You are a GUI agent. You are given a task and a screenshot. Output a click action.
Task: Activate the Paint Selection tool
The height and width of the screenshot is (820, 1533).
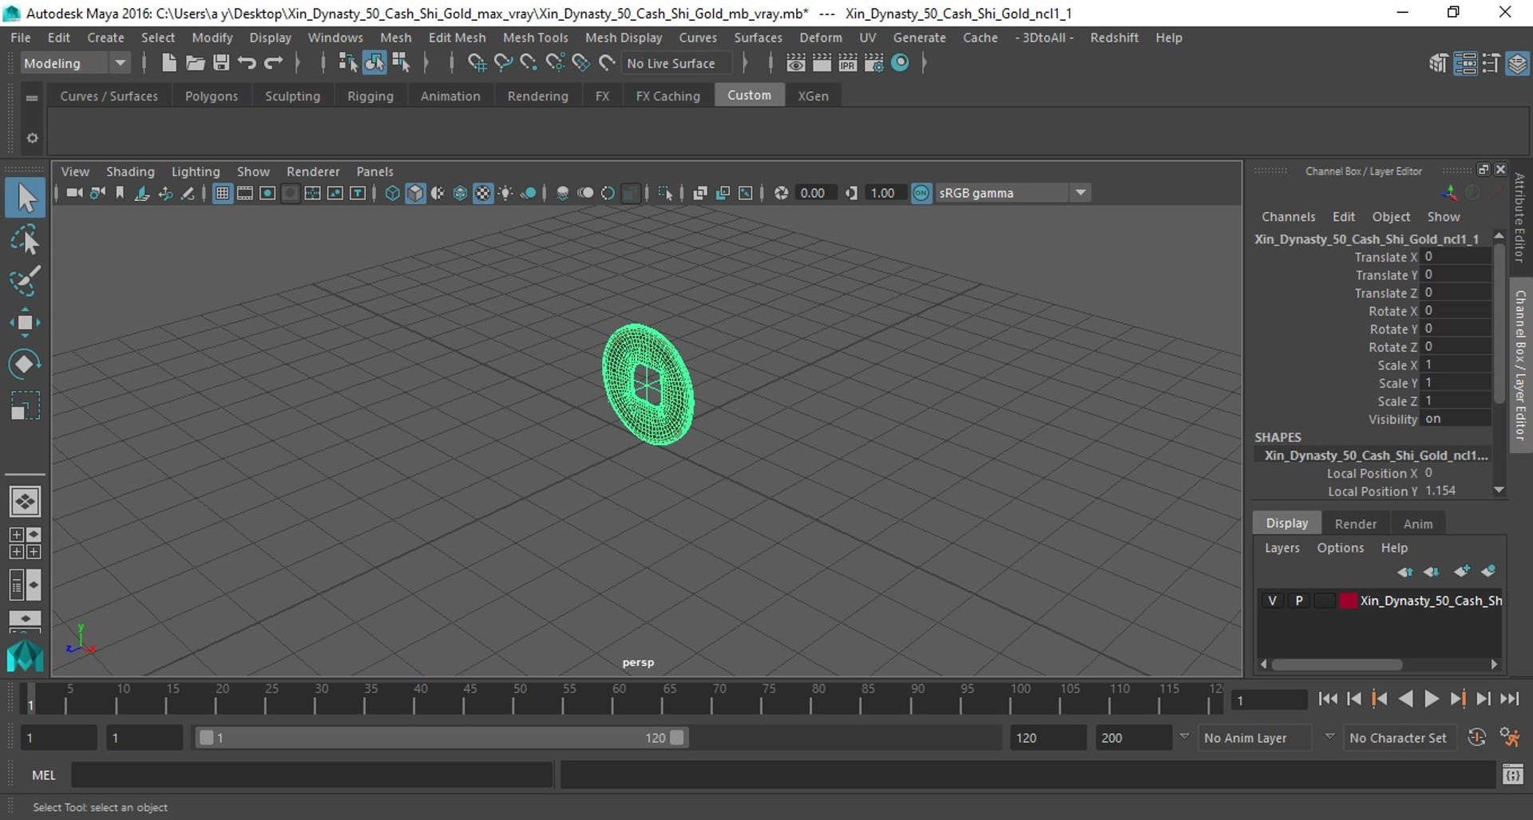pos(25,282)
